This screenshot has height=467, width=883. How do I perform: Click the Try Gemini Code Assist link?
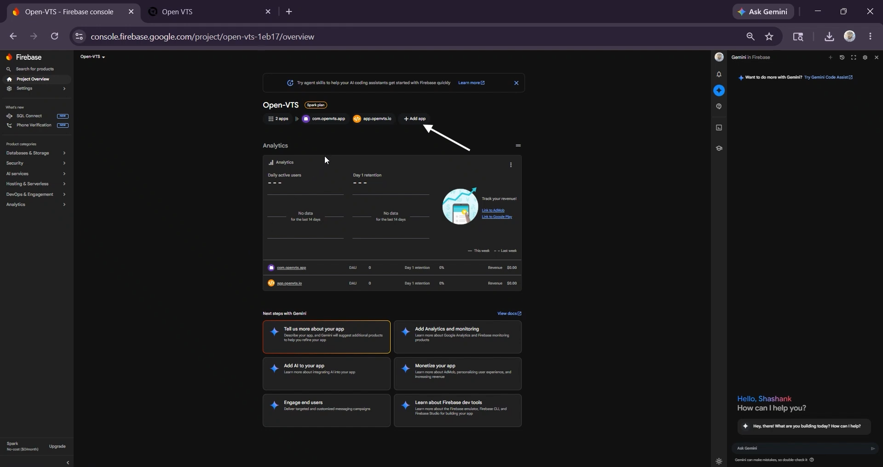pyautogui.click(x=828, y=77)
